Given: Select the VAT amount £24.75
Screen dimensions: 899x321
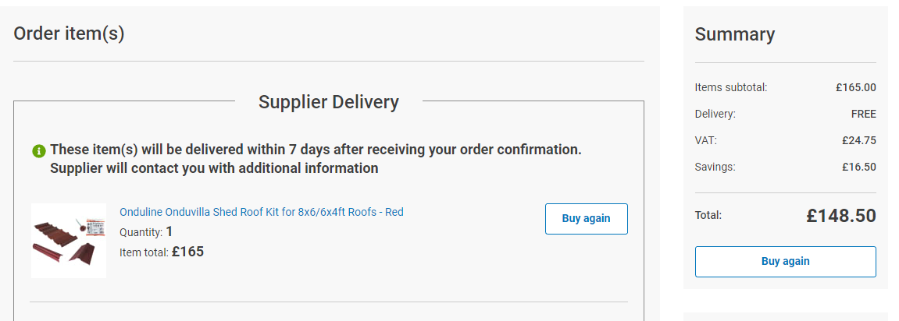Looking at the screenshot, I should tap(858, 140).
